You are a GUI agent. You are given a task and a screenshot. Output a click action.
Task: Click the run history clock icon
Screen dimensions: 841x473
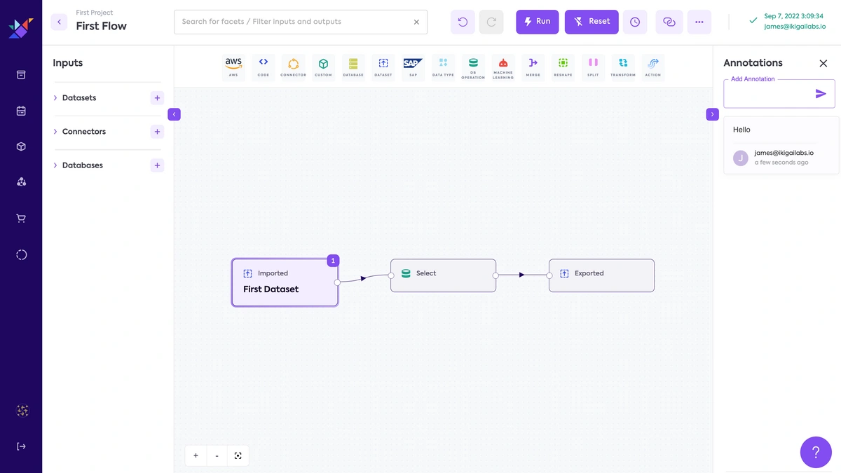click(x=635, y=22)
